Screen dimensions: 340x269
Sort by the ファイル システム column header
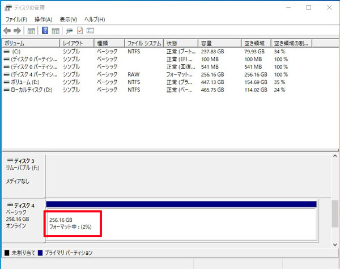[x=144, y=43]
